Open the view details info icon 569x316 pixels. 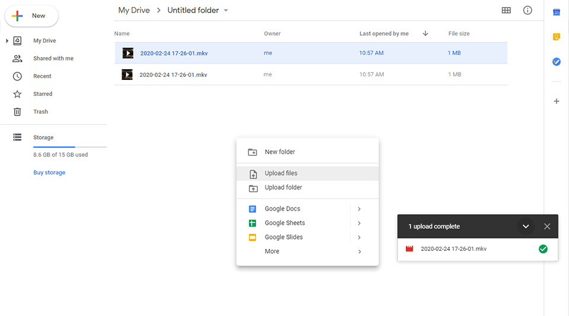point(528,11)
